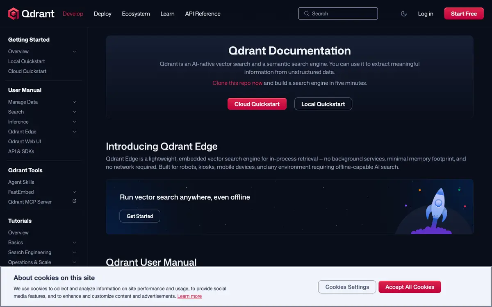Expand the Qdrant Edge chevron
Viewport: 492px width, 307px height.
74,131
